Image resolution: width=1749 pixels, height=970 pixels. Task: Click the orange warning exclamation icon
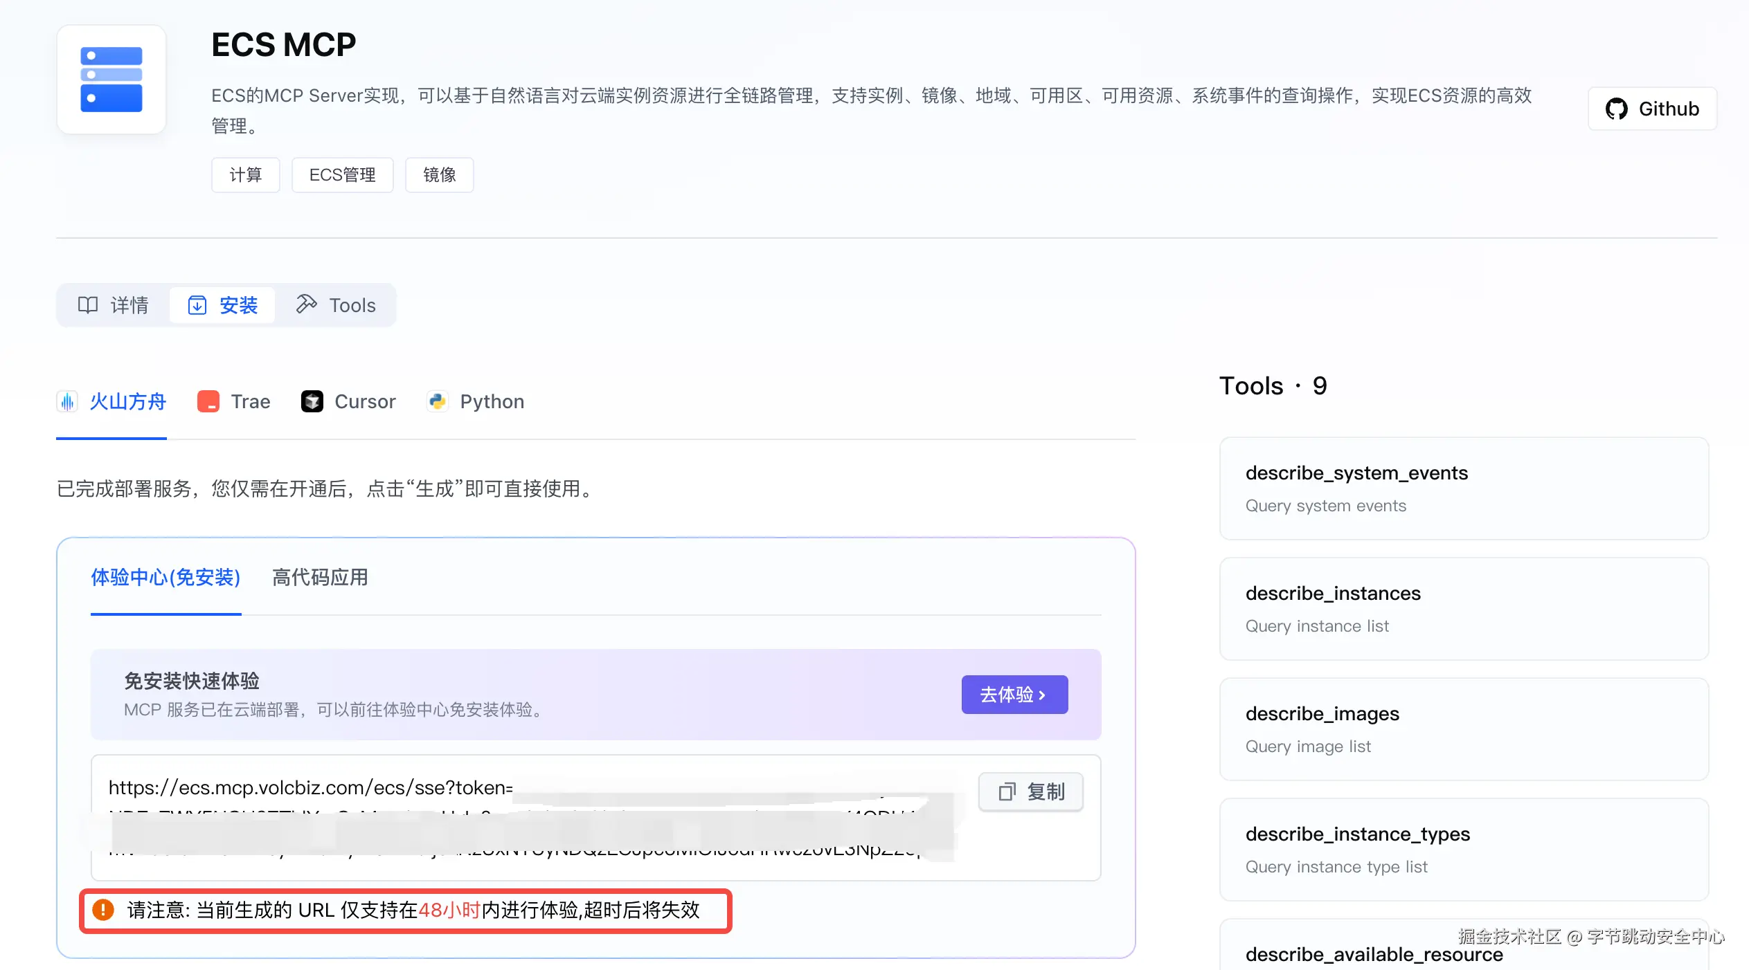103,910
